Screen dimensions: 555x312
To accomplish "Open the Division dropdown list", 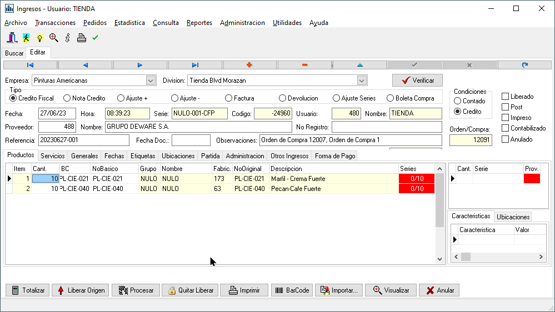I will click(x=362, y=80).
